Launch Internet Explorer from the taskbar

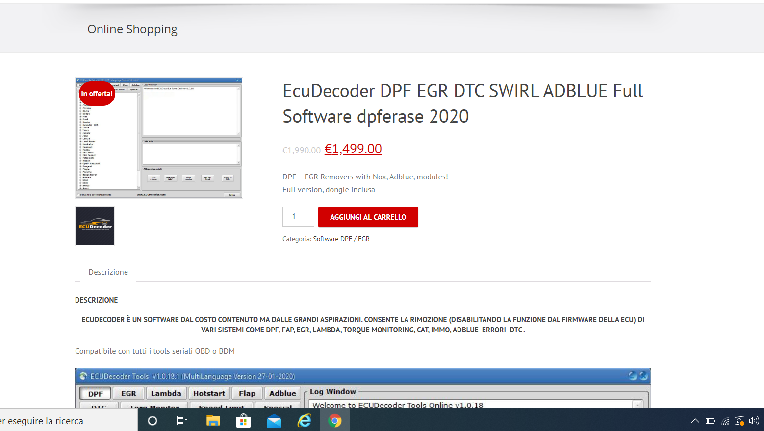click(x=305, y=421)
